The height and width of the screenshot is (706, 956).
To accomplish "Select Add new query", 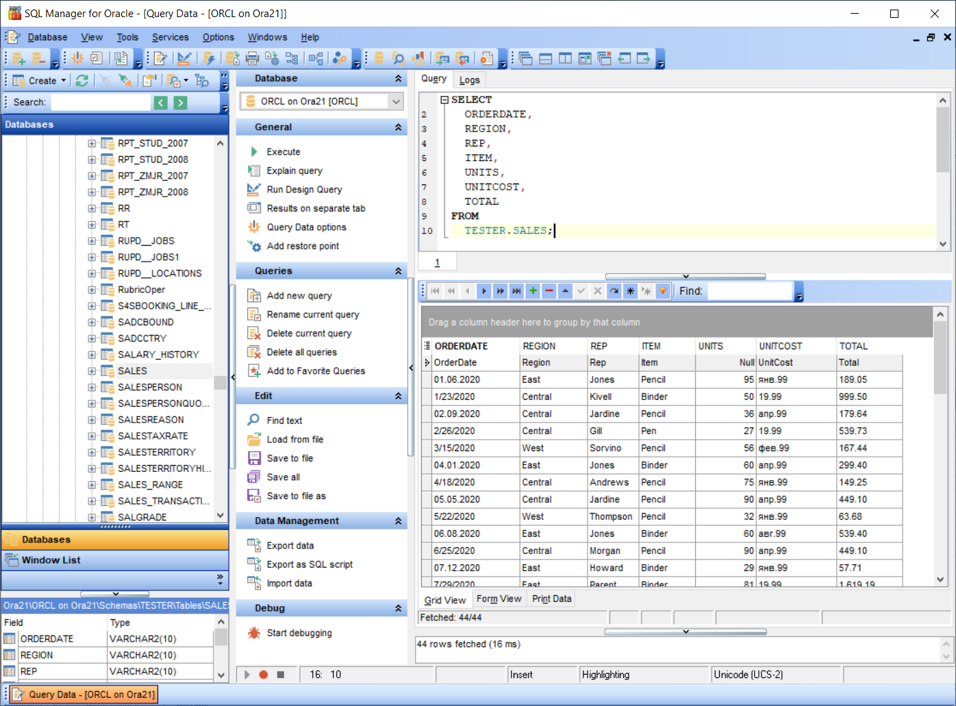I will click(x=299, y=295).
